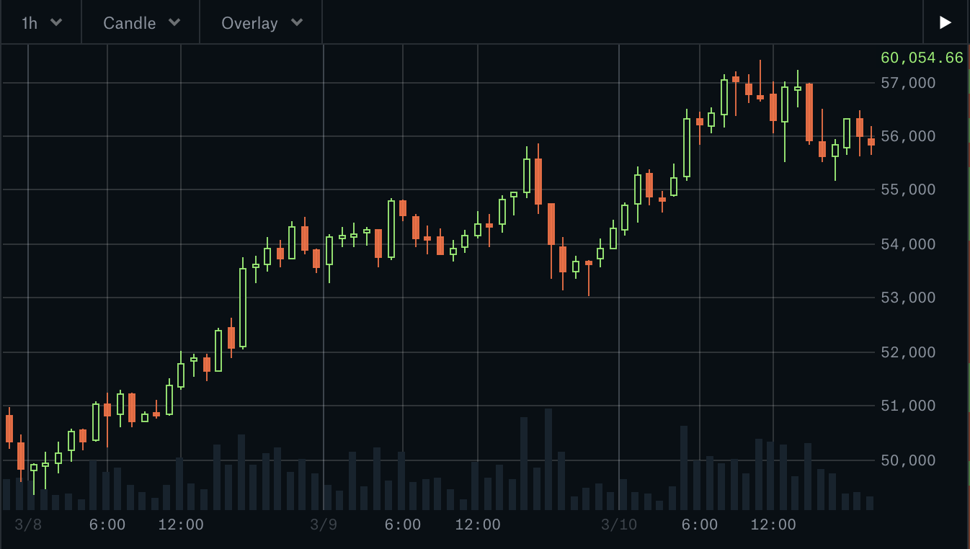Click the chevron next to 1h
970x549 pixels.
tap(56, 22)
